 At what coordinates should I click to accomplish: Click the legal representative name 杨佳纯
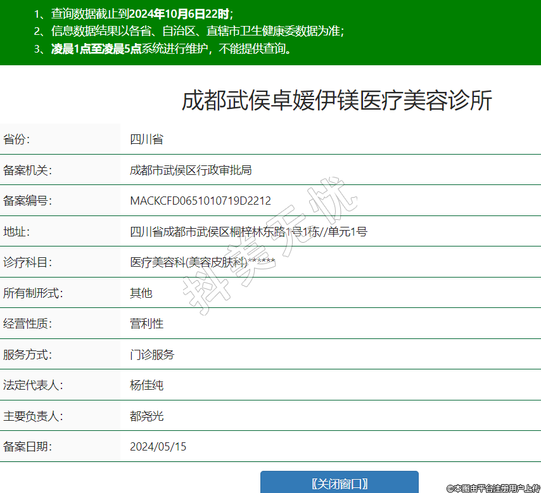point(146,385)
